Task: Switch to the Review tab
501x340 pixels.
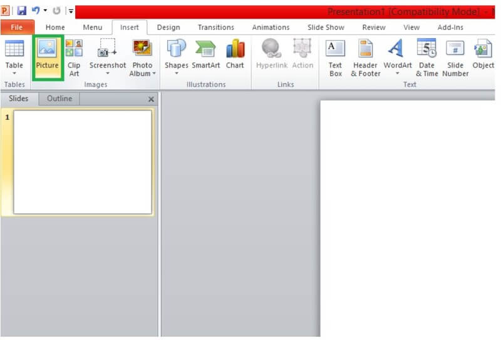Action: (373, 27)
